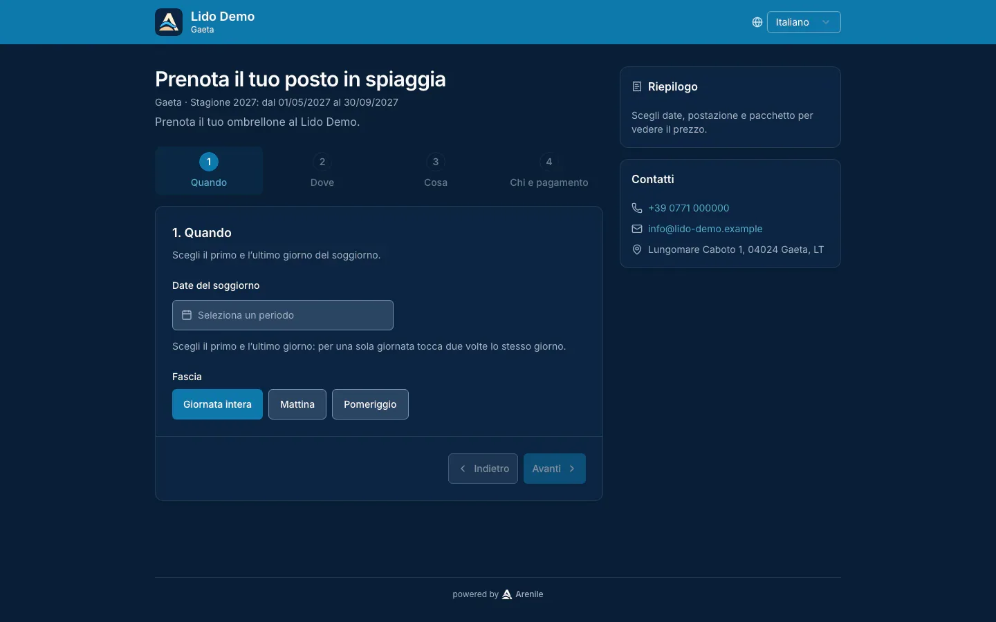Open the info@lido-demo.example email link
Screen dimensions: 996x622
click(705, 229)
